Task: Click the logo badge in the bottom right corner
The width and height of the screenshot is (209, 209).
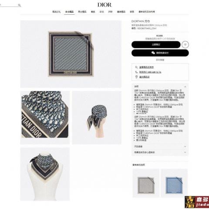Action: (197, 202)
